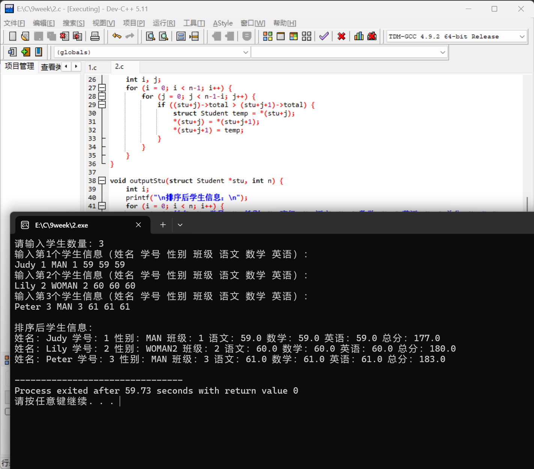
Task: Click the Replace magnifier icon
Action: pos(164,36)
